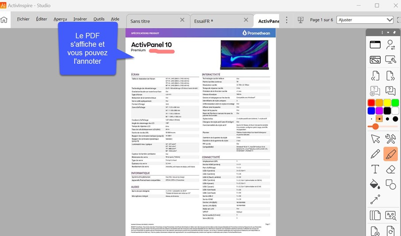Viewport: 401px width, 236px height.
Task: Pick the yellow color swatch
Action: pos(387,103)
